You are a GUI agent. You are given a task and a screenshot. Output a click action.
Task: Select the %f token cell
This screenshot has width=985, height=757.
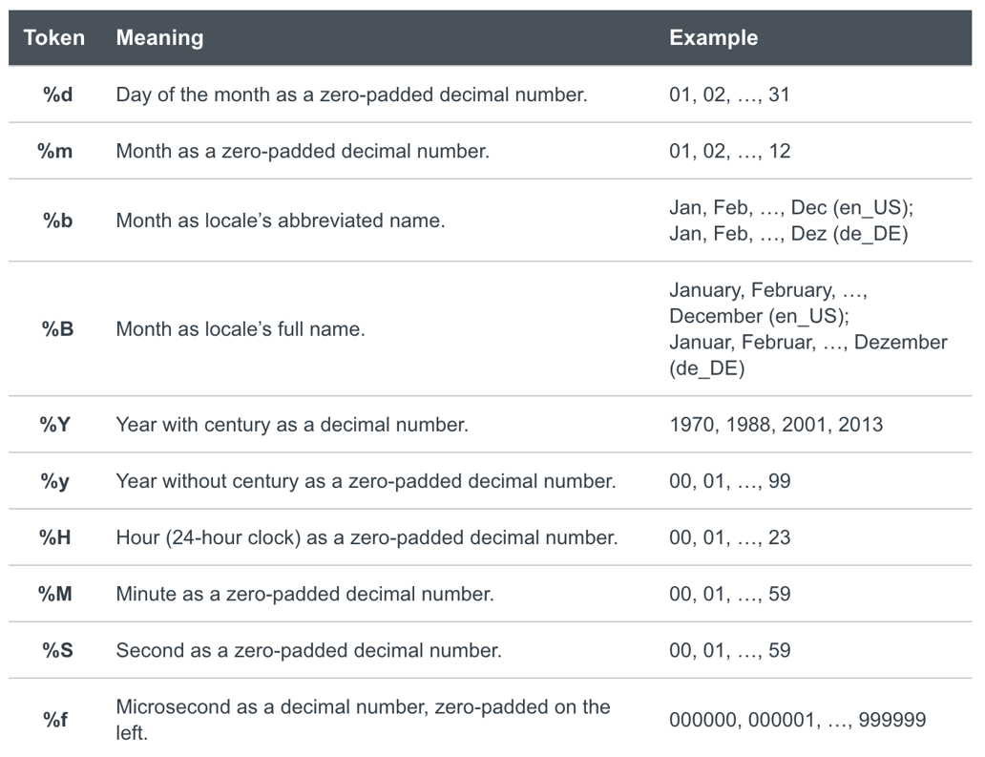(57, 720)
